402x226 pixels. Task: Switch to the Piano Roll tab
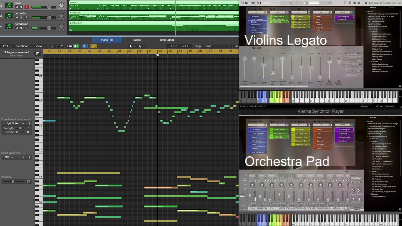click(x=107, y=40)
